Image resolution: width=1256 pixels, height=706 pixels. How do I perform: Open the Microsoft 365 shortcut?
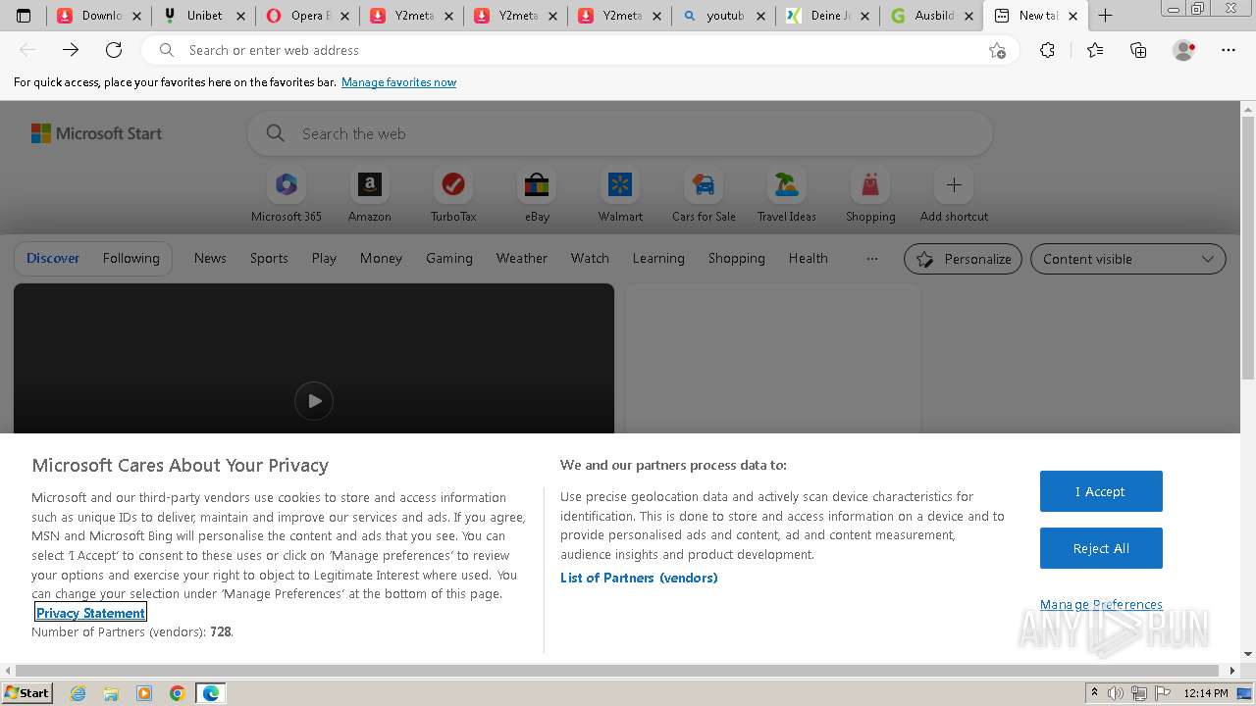point(287,195)
